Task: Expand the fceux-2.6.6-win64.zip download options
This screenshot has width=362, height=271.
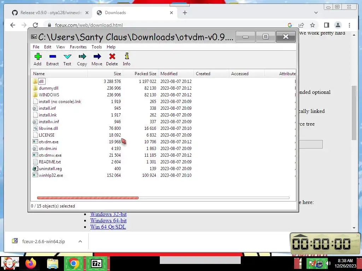Action: [x=80, y=241]
